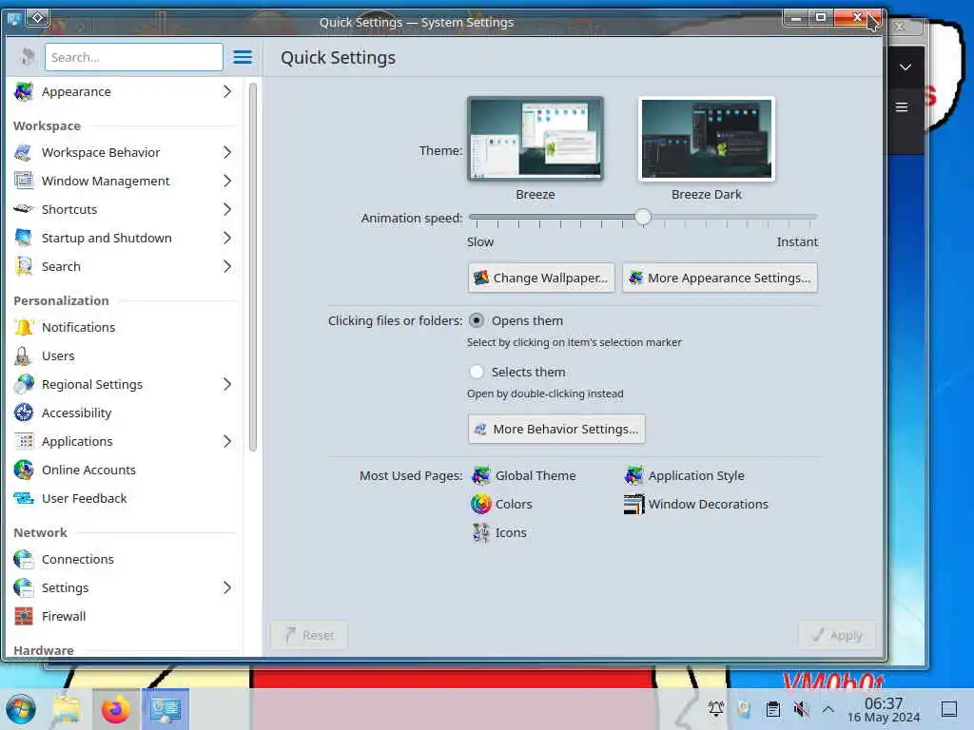Click More Appearance Settings button
The image size is (974, 730).
click(x=720, y=279)
